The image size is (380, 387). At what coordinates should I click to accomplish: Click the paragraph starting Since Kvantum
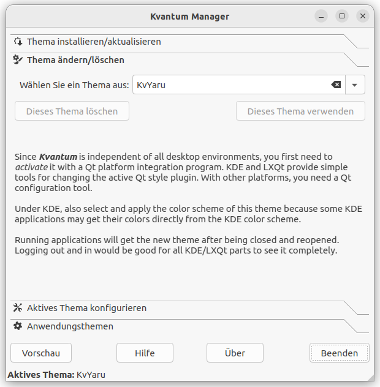click(x=183, y=172)
